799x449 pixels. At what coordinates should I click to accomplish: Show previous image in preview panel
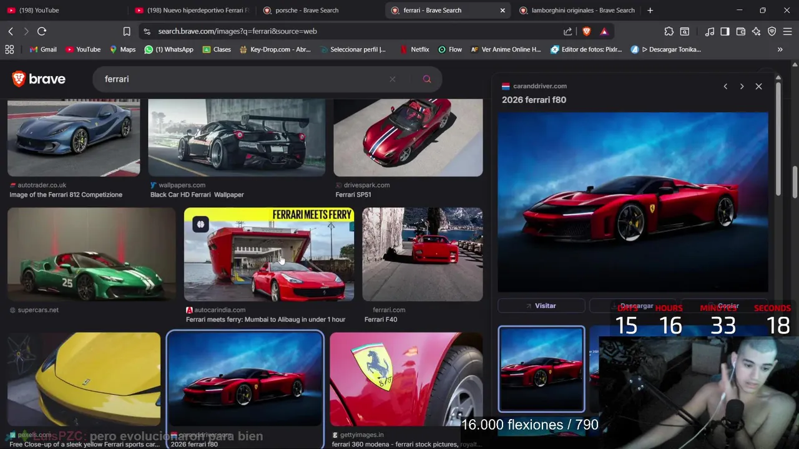(x=725, y=87)
